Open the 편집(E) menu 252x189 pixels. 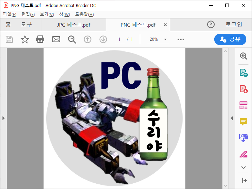click(x=28, y=15)
